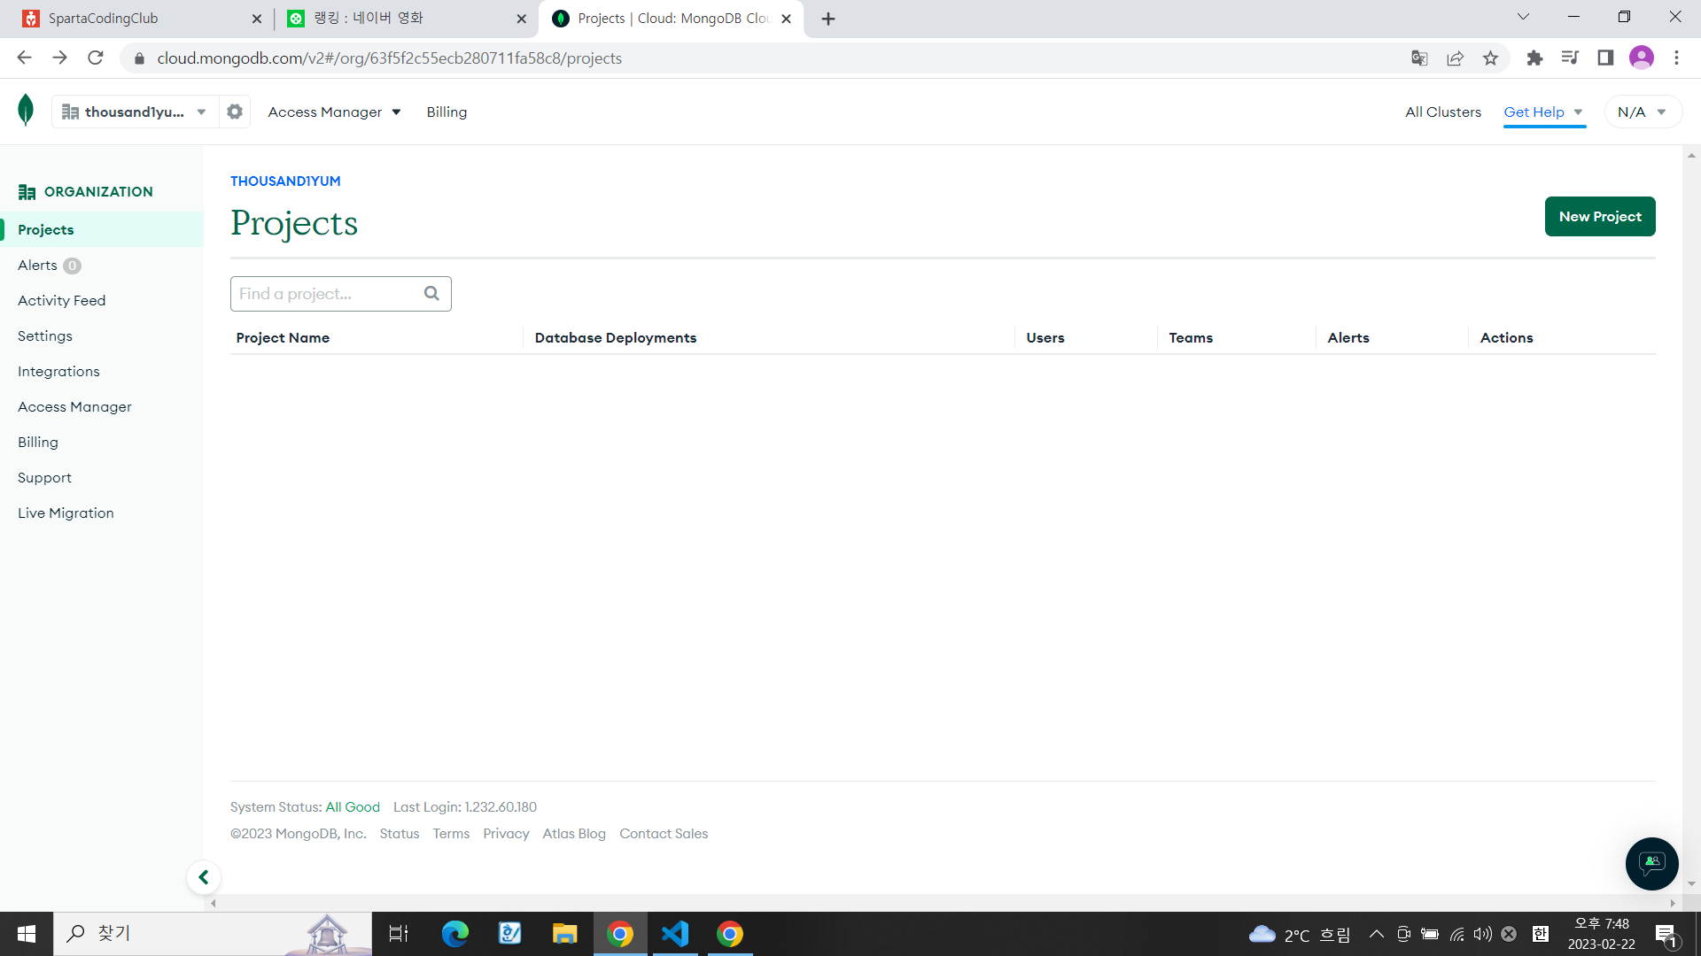
Task: Click the Database Deployments column header
Action: pos(616,338)
